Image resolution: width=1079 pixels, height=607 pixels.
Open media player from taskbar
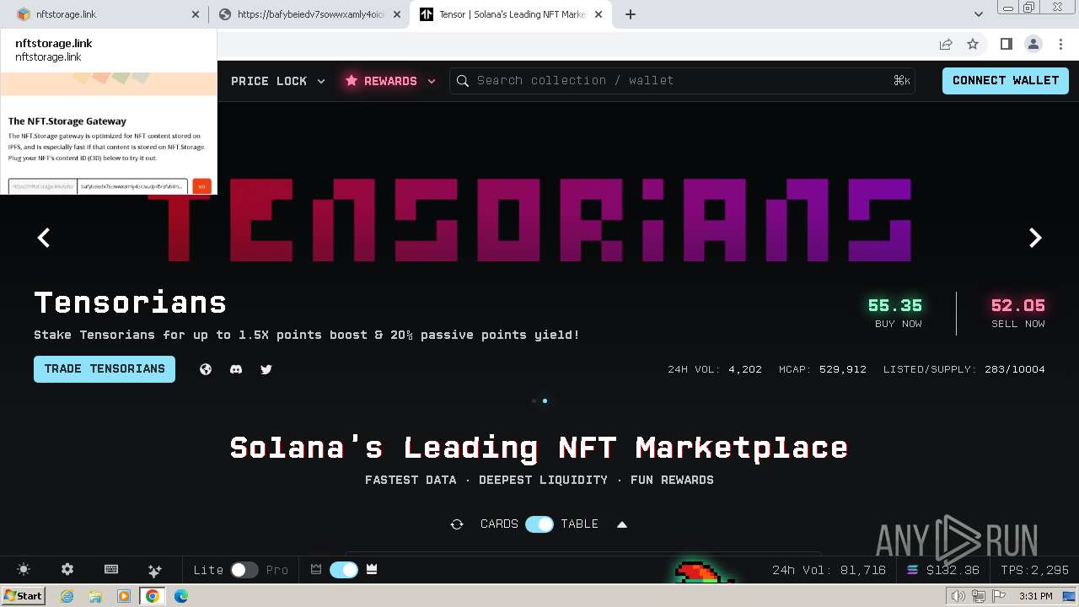(124, 596)
